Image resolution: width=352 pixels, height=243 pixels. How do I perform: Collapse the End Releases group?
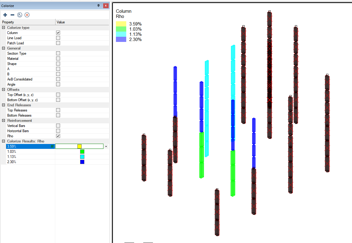(x=4, y=105)
